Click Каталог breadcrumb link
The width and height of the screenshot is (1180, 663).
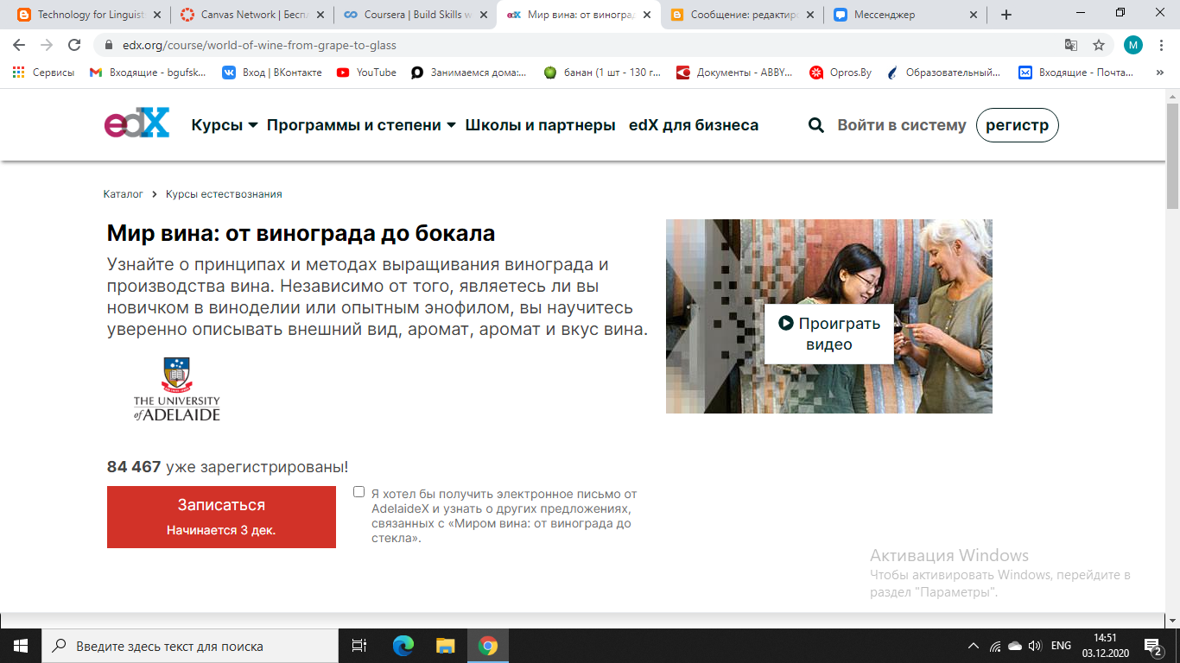click(124, 194)
